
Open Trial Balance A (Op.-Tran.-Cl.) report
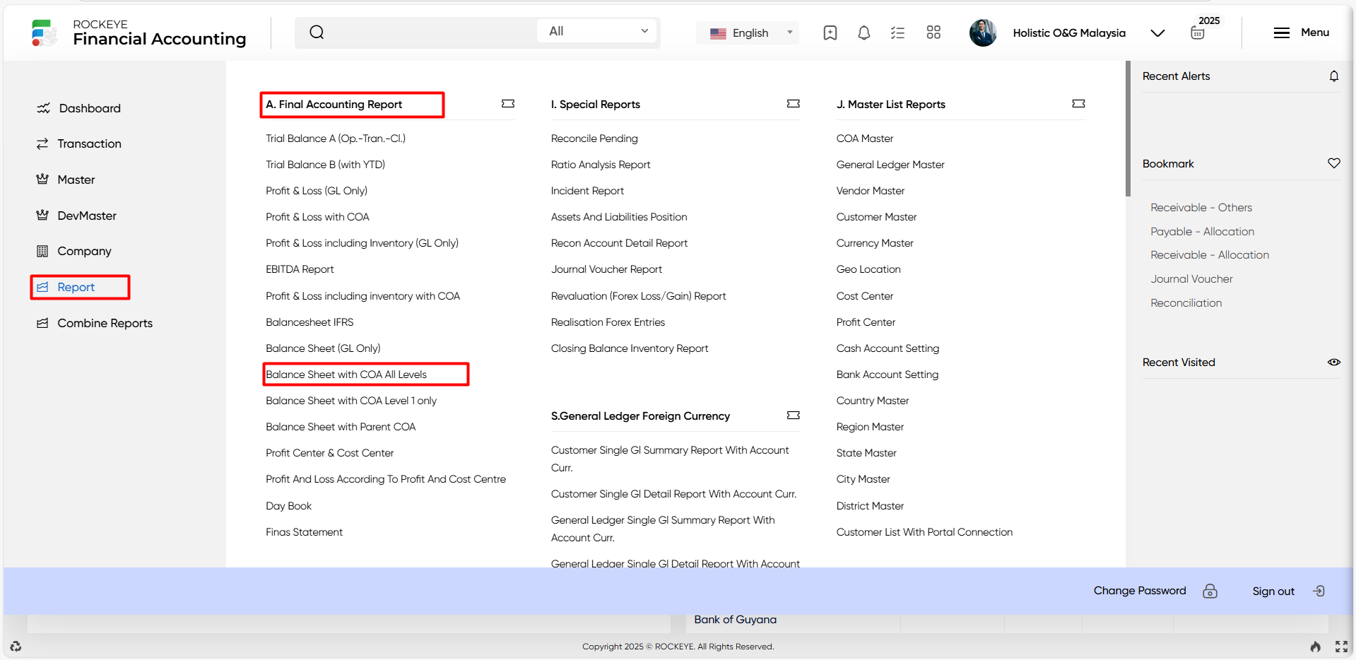(336, 139)
